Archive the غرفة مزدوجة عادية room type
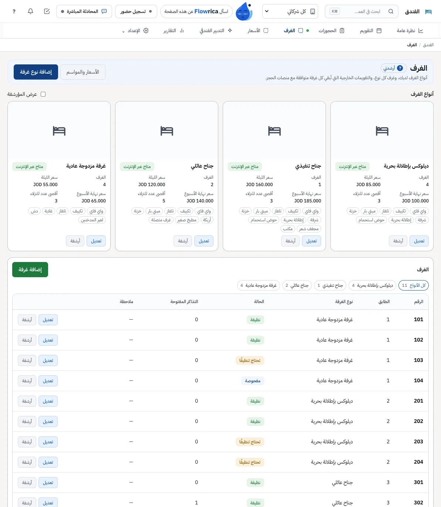This screenshot has height=507, width=441. pos(75,241)
